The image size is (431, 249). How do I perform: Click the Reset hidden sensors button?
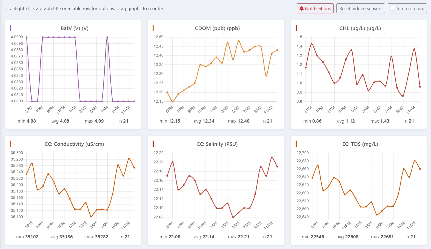[x=361, y=8]
